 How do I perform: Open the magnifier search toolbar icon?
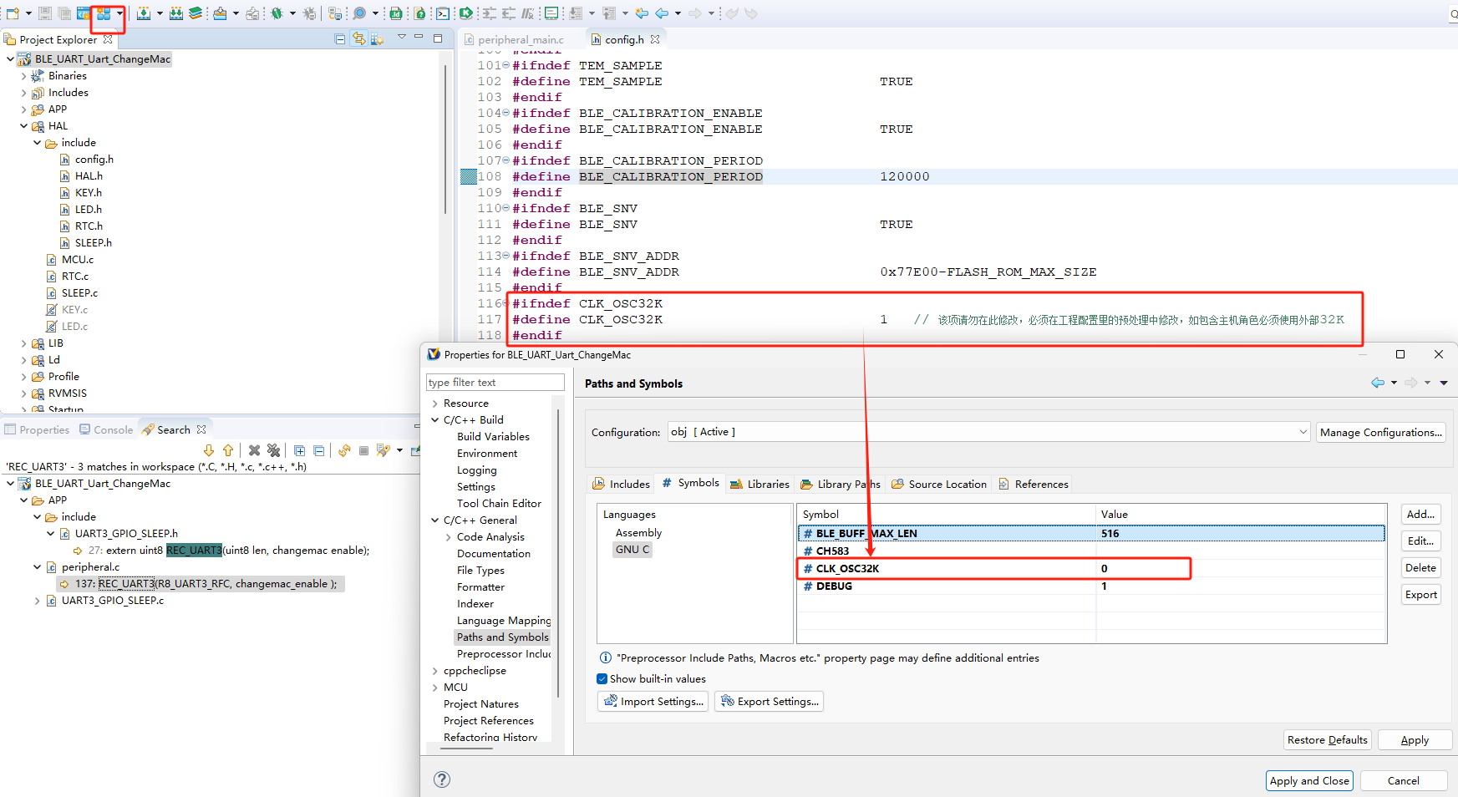click(359, 13)
